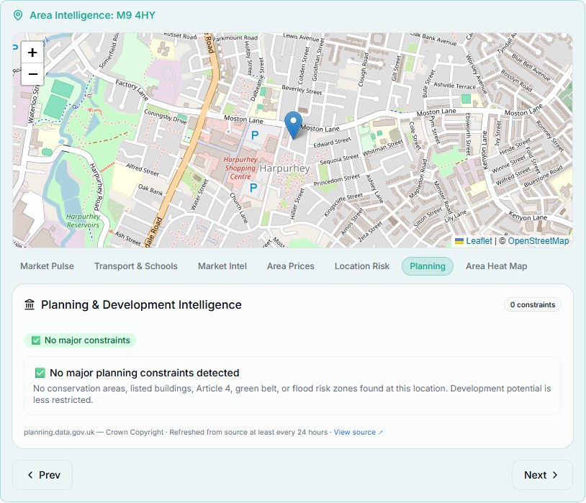Zoom out on the map
Image resolution: width=586 pixels, height=503 pixels.
click(x=32, y=74)
